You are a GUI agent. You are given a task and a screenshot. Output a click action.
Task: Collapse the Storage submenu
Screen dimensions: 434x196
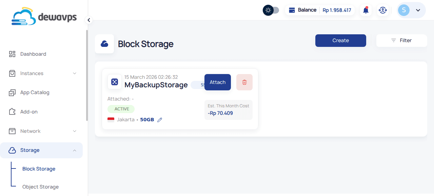[75, 150]
